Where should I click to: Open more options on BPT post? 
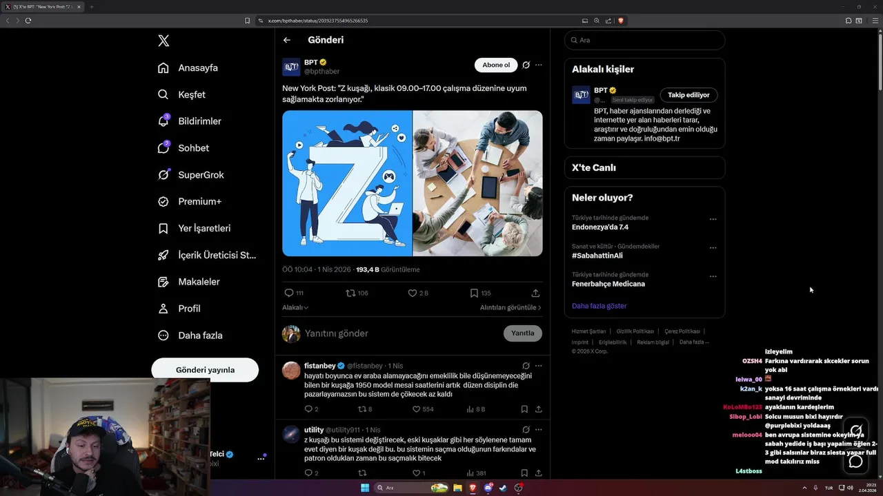click(539, 65)
